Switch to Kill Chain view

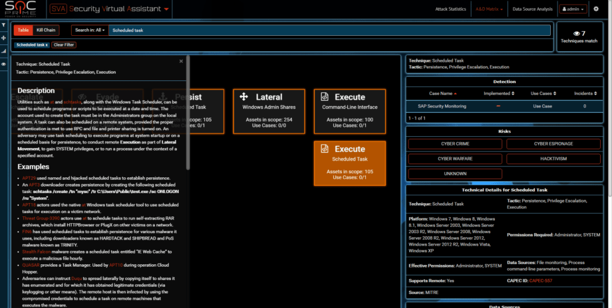click(x=47, y=30)
